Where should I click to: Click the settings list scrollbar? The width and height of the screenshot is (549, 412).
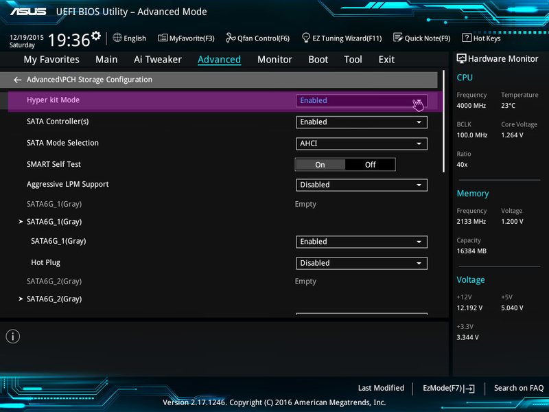click(x=443, y=122)
